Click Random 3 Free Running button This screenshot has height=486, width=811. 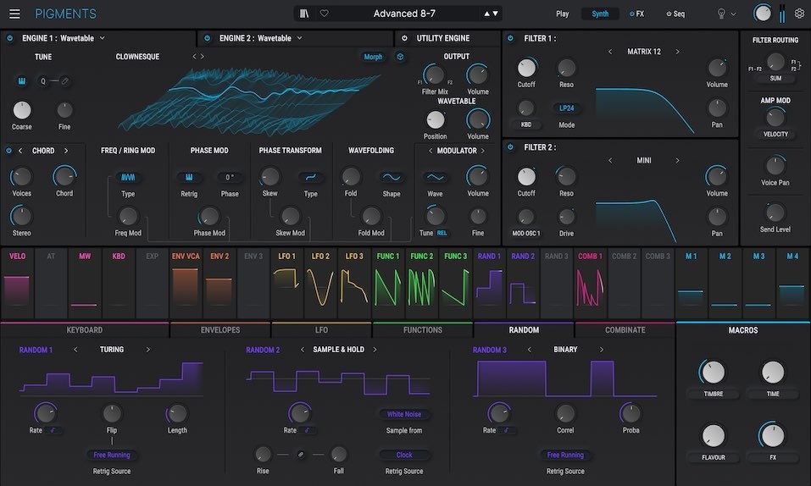pos(565,455)
